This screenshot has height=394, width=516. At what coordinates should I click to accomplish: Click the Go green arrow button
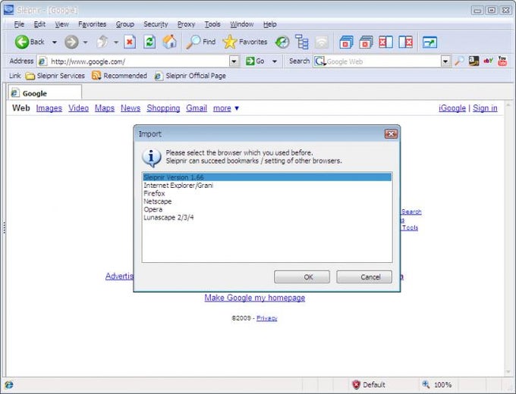tap(256, 61)
